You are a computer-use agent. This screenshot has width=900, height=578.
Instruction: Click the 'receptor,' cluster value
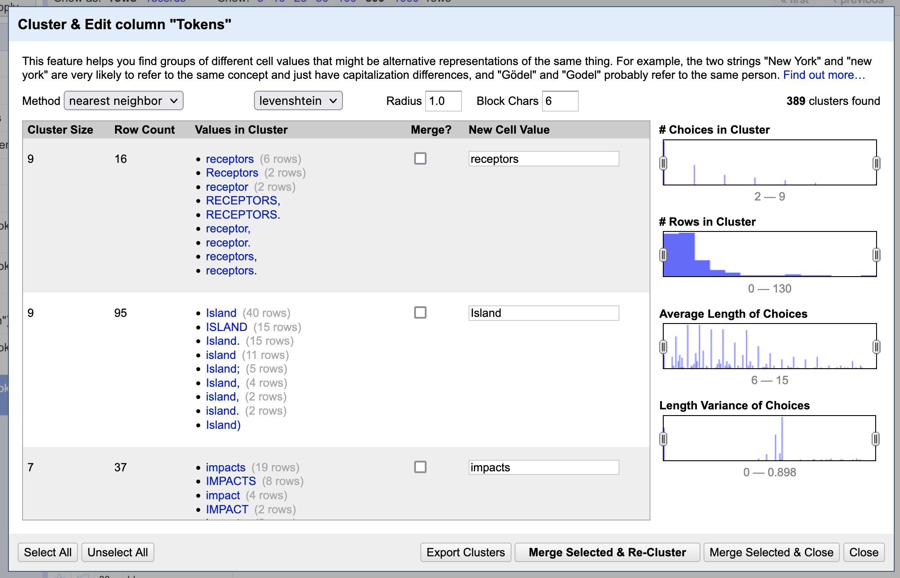click(x=228, y=228)
